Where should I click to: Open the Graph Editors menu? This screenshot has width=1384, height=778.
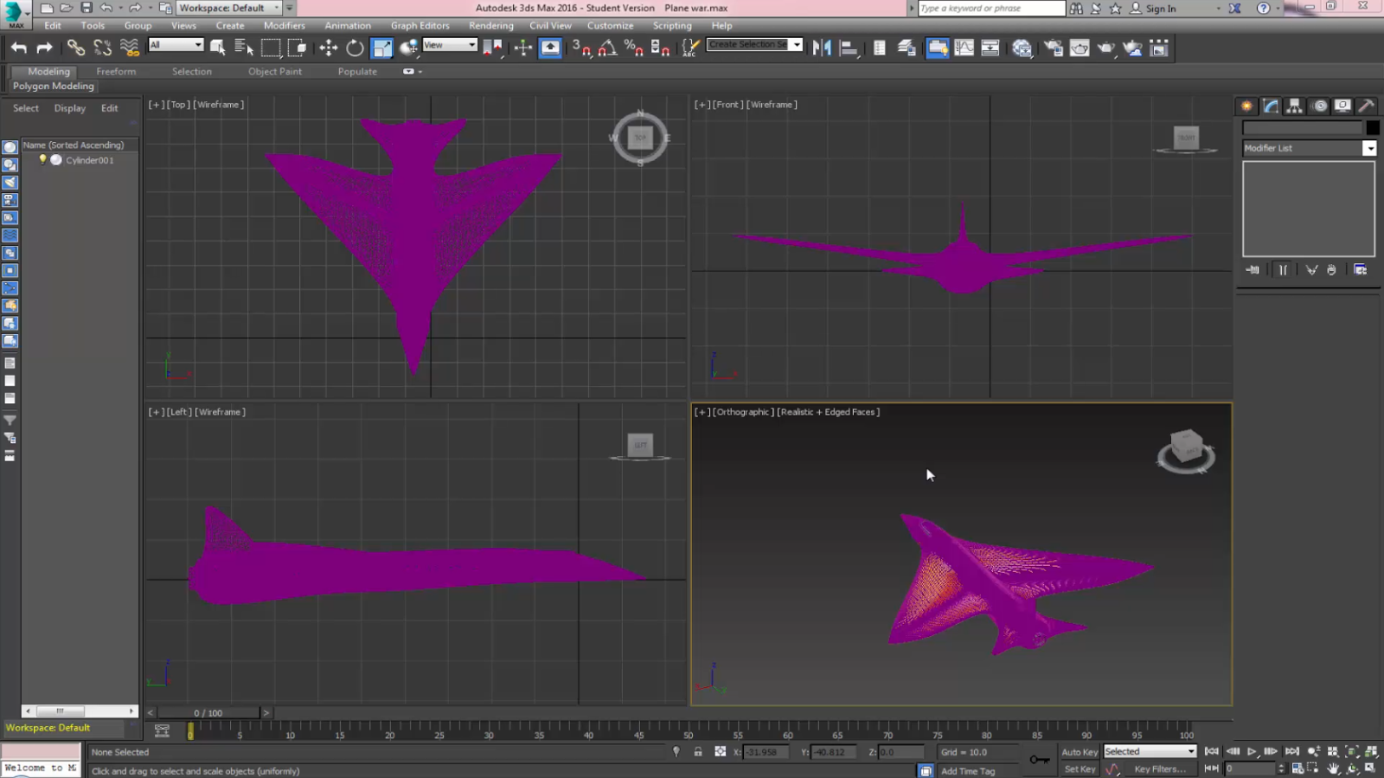420,26
